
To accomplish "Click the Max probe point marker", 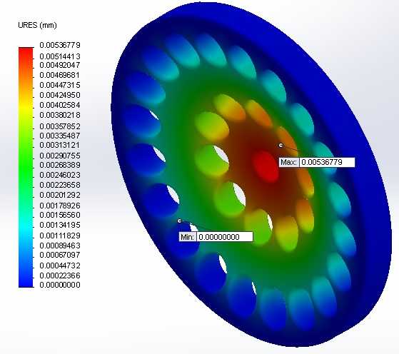I will click(x=281, y=146).
